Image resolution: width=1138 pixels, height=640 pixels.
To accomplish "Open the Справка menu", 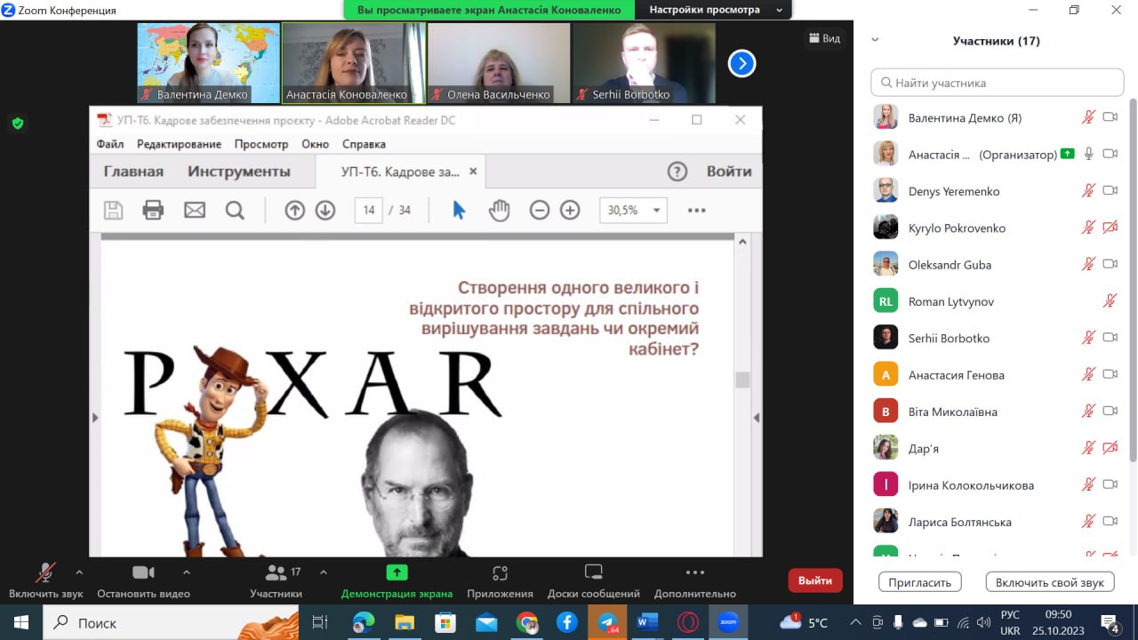I will pos(364,144).
